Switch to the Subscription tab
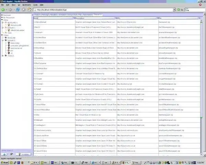 click(x=88, y=15)
